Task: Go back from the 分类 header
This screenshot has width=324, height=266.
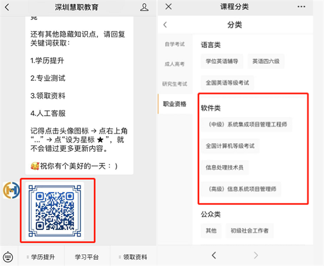Action: (165, 25)
